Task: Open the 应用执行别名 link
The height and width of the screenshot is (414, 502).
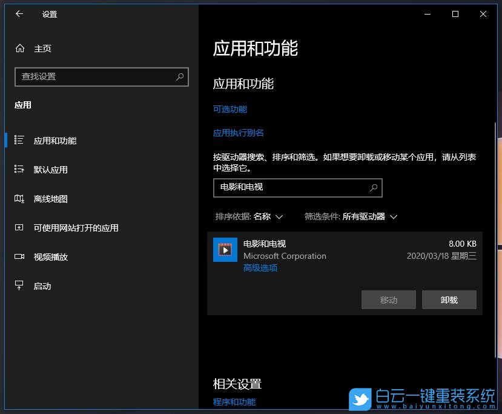Action: [x=239, y=133]
